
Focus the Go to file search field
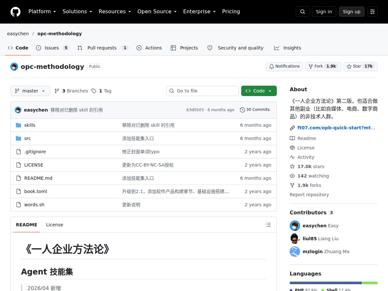point(202,91)
